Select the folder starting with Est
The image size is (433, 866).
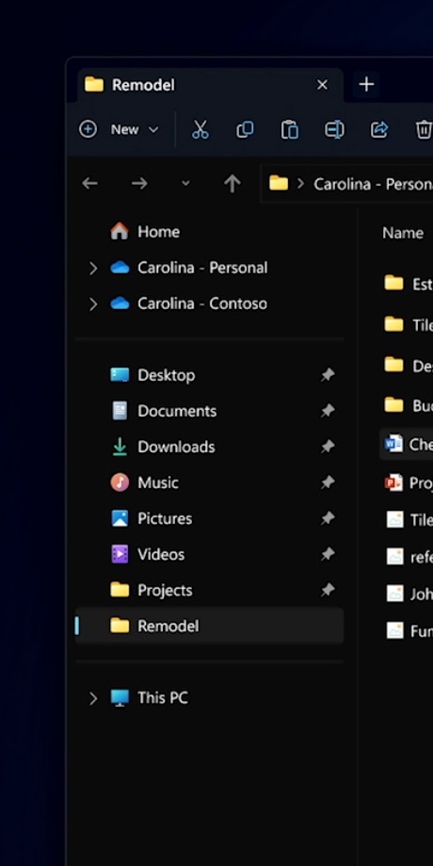pyautogui.click(x=407, y=284)
